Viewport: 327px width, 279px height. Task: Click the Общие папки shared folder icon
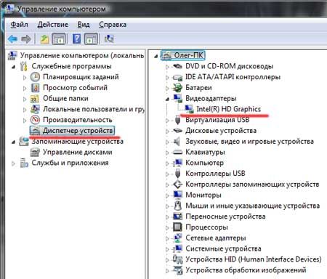click(35, 99)
